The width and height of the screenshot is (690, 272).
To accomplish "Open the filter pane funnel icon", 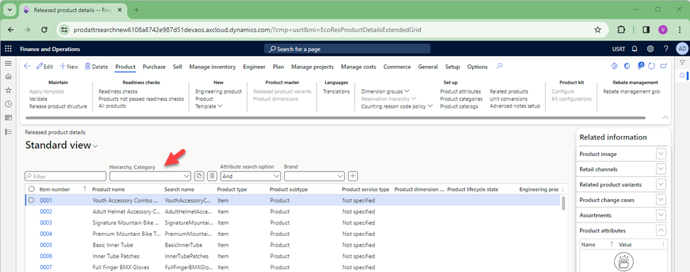I will 682,63.
